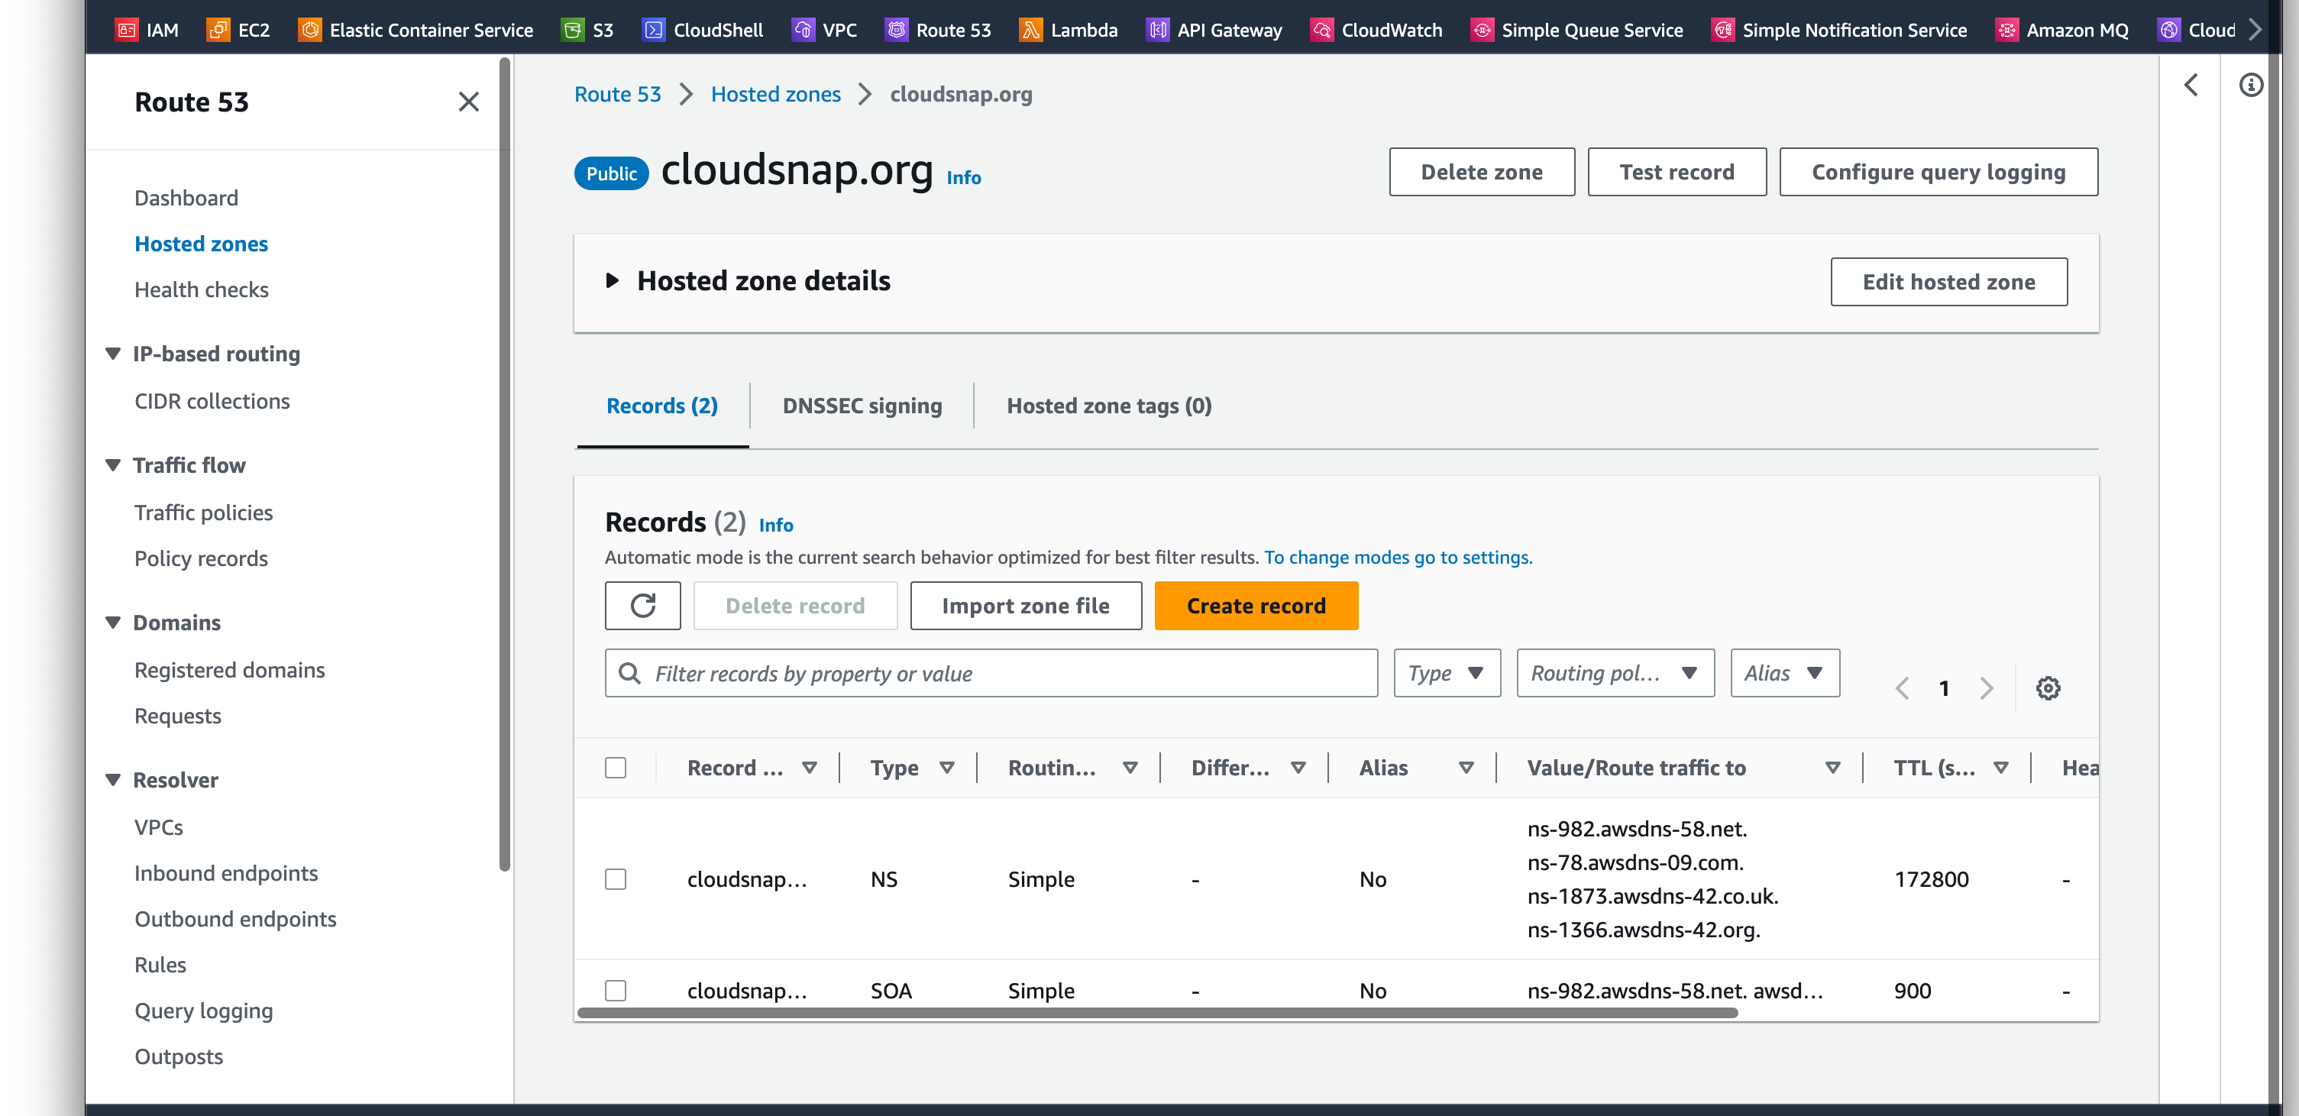2299x1116 pixels.
Task: Open S3 service shortcut icon
Action: pyautogui.click(x=573, y=30)
